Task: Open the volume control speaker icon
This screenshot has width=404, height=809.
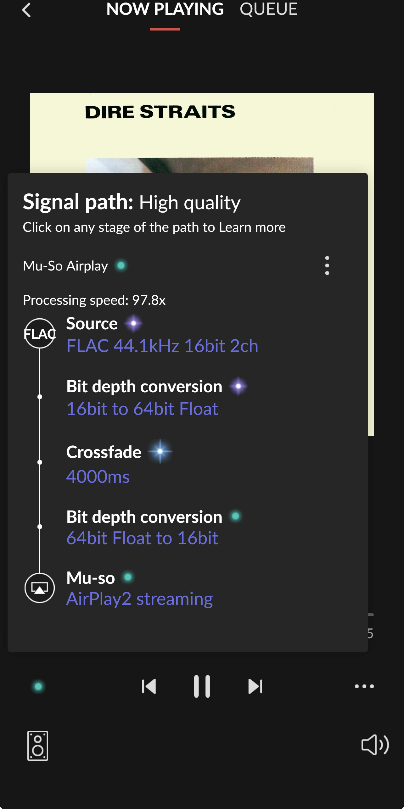Action: [375, 745]
